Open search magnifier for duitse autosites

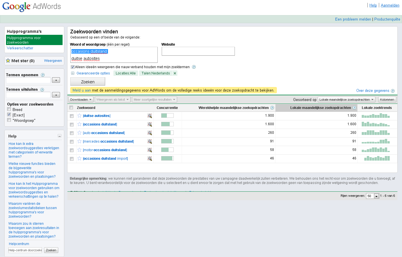[x=149, y=116]
